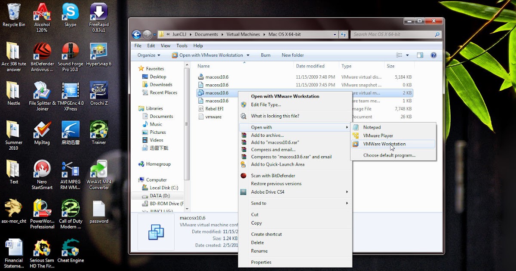Expand the Organize dropdown menu
This screenshot has height=271, width=516.
pos(149,55)
